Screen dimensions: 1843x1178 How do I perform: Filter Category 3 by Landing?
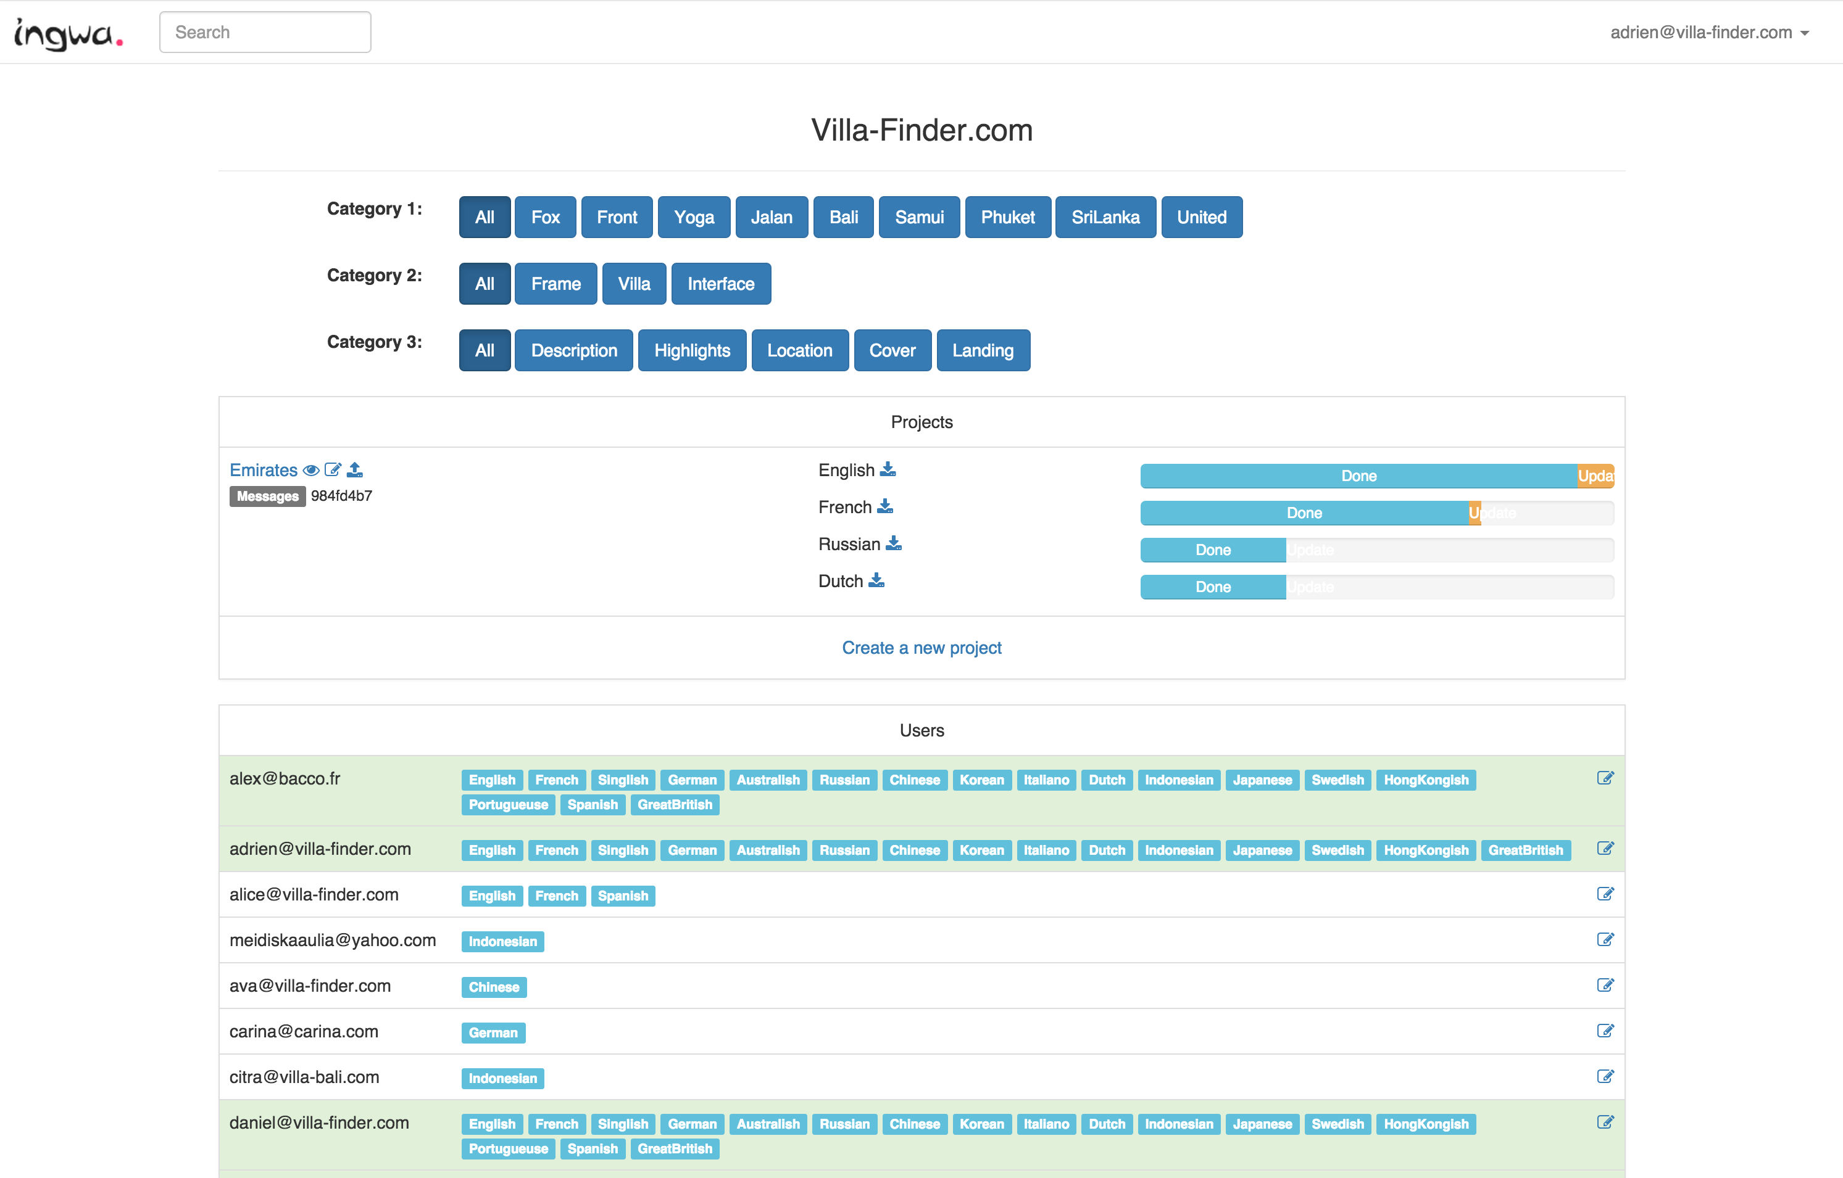click(983, 350)
